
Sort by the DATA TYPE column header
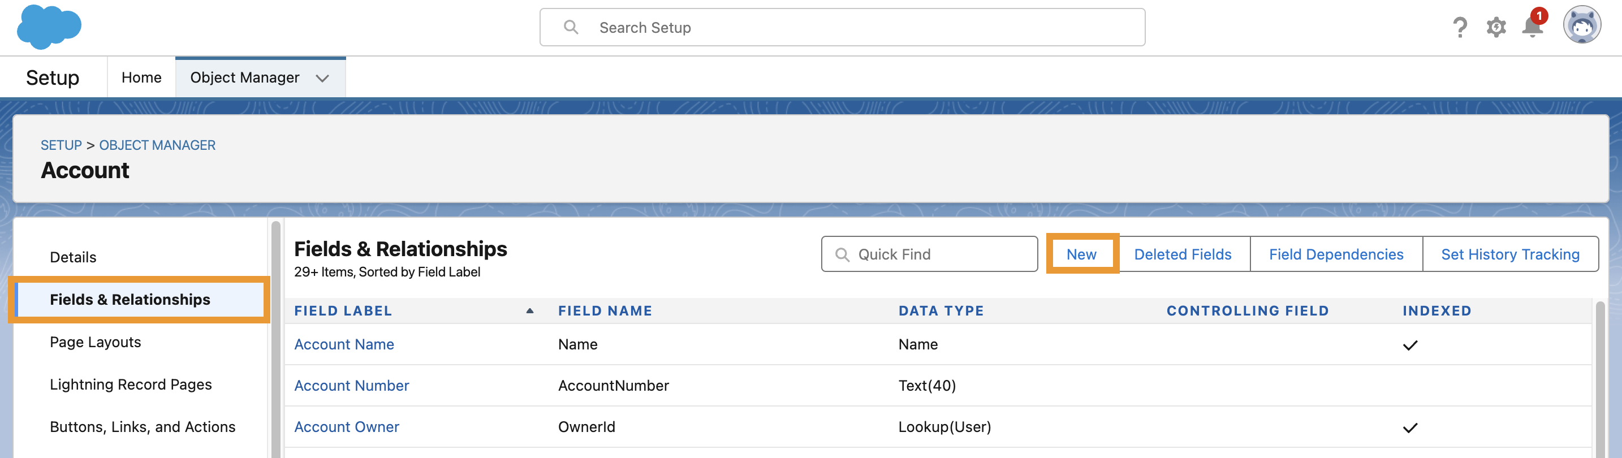pos(941,311)
